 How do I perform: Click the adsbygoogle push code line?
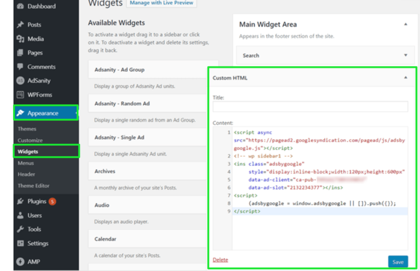(x=322, y=203)
